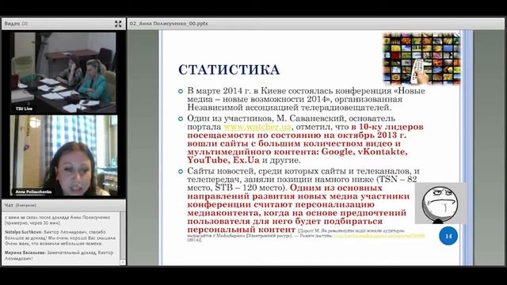Click the meme face image on the slide
Screen dimensions: 507x285
440,203
